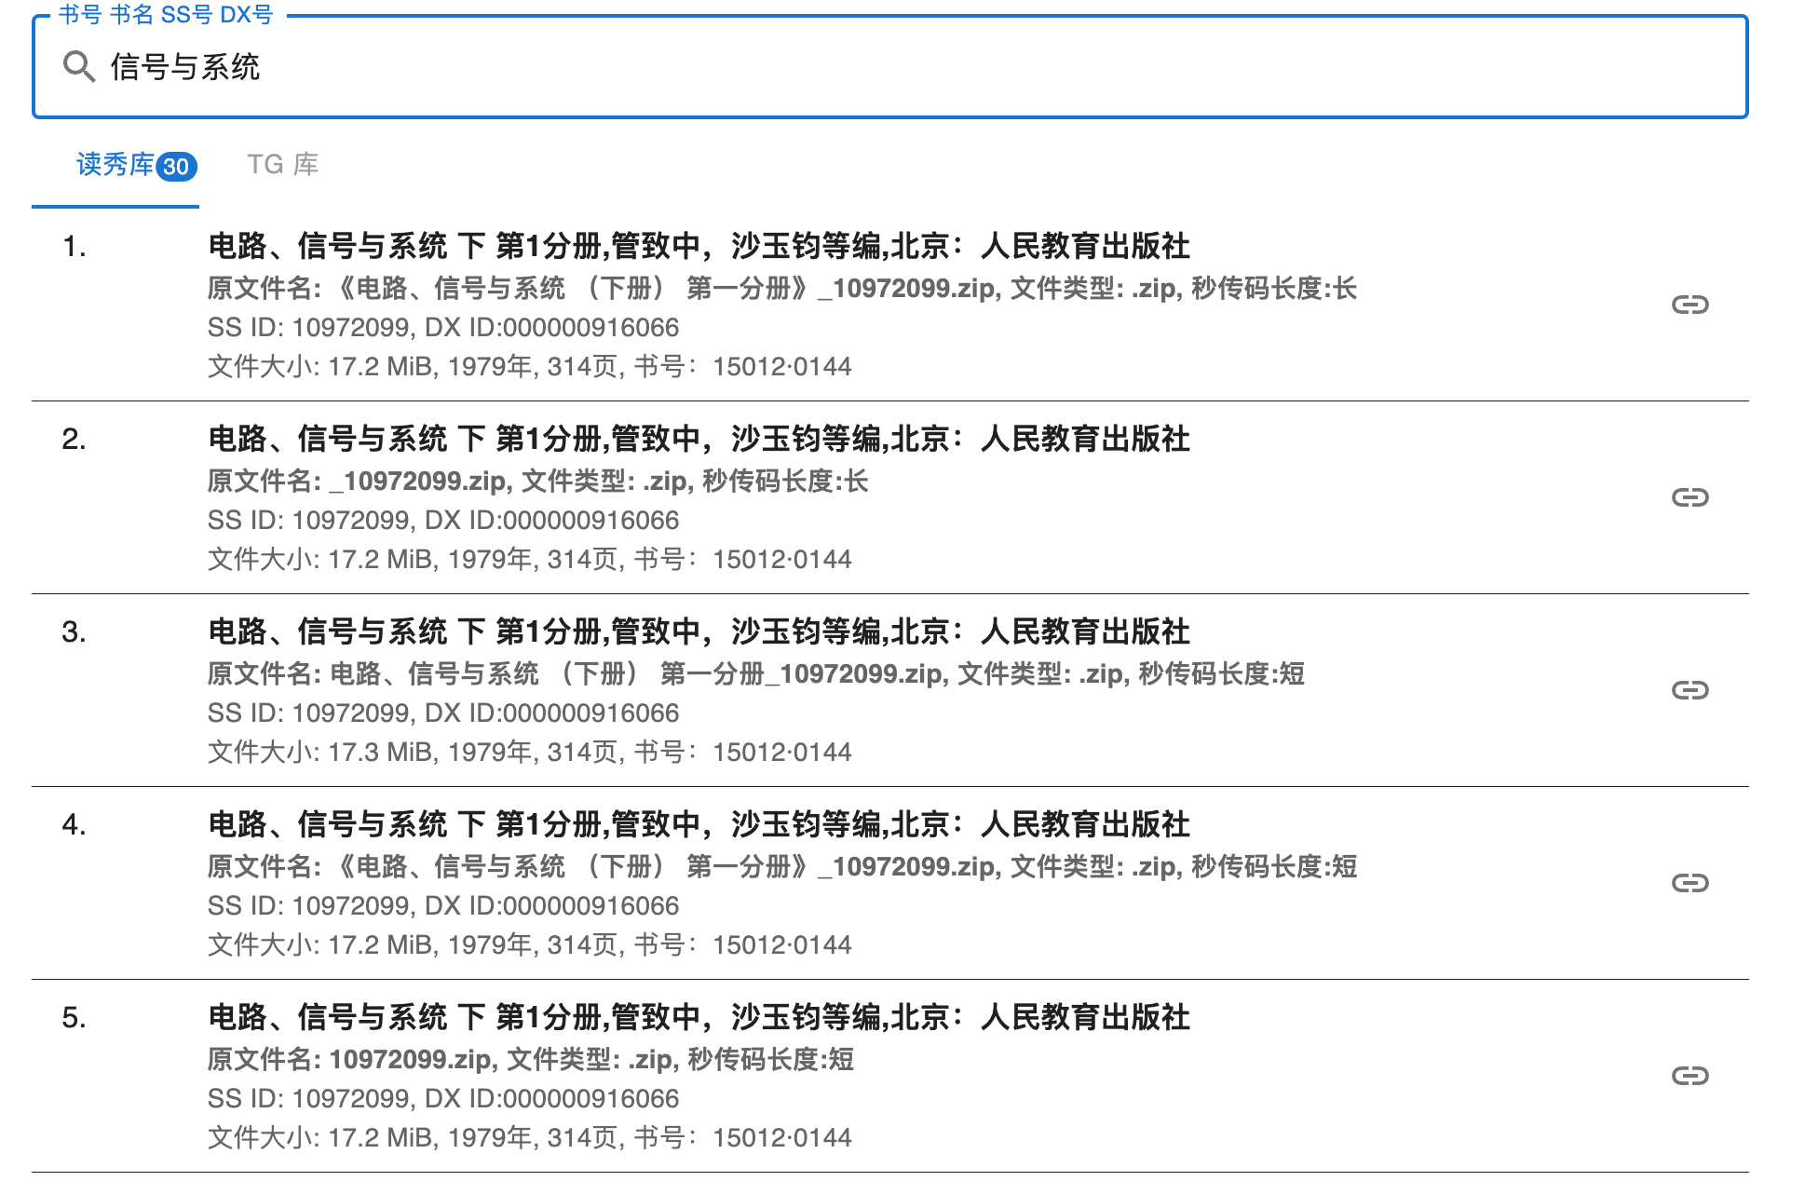Click the magnifying glass search icon

[x=78, y=66]
